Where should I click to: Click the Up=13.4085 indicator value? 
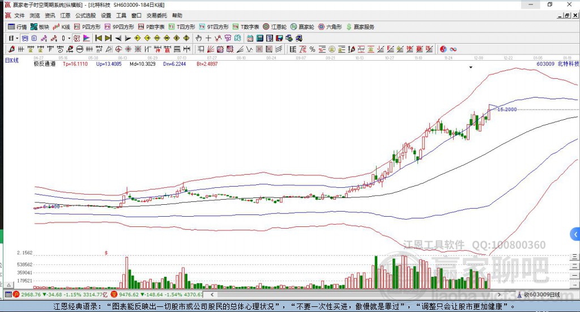(109, 64)
